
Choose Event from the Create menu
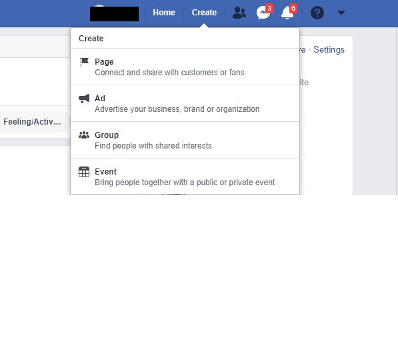[185, 176]
